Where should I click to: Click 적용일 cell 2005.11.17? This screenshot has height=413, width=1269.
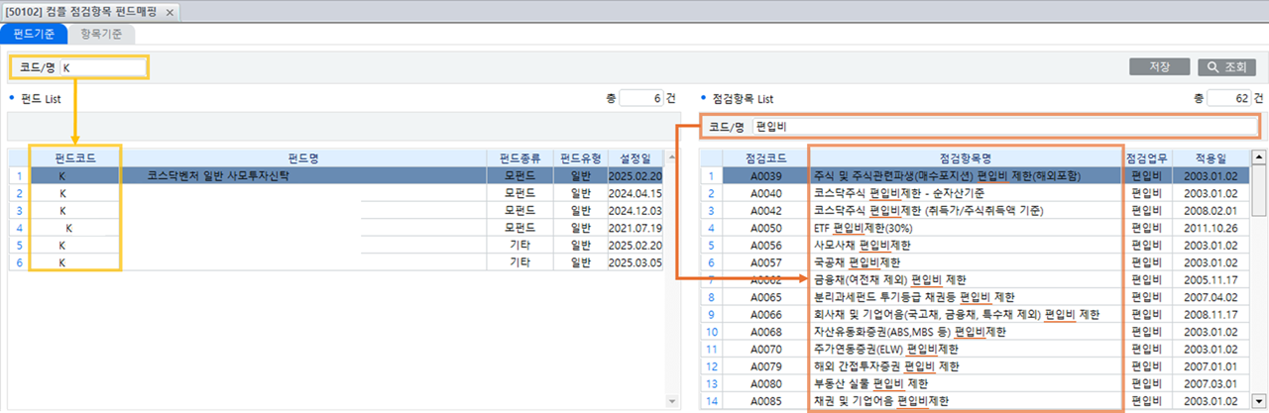[x=1211, y=280]
